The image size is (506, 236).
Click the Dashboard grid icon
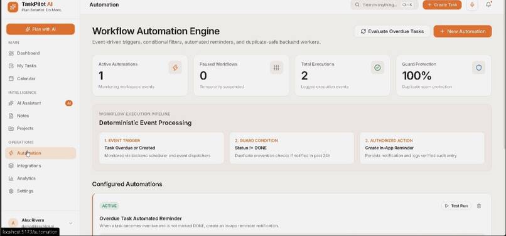tap(11, 53)
